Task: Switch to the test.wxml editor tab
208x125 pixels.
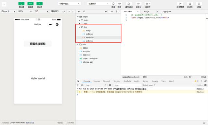Action: 128,12
